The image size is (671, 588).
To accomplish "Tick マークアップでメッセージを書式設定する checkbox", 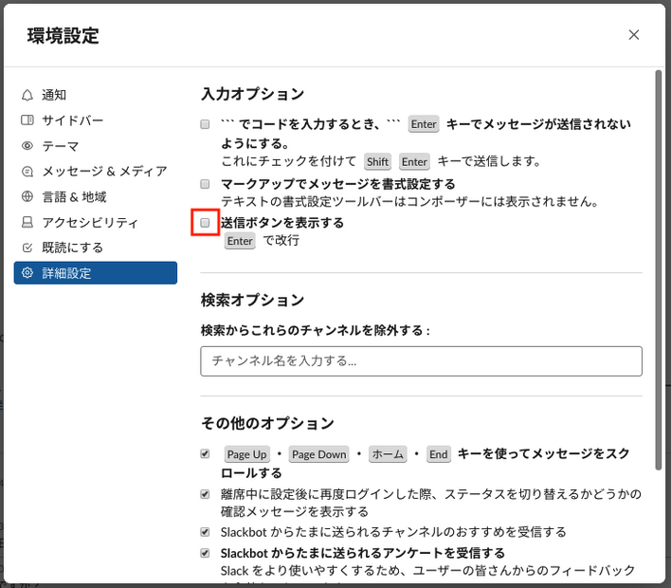I will click(205, 184).
